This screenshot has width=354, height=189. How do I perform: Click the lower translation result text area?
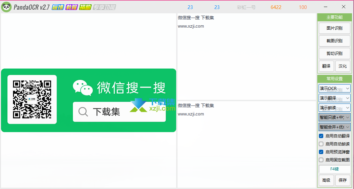[x=247, y=144]
